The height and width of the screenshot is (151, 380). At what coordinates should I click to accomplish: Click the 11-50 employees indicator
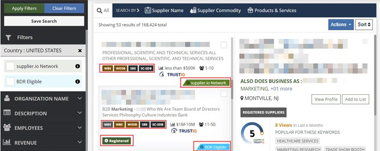click(207, 124)
